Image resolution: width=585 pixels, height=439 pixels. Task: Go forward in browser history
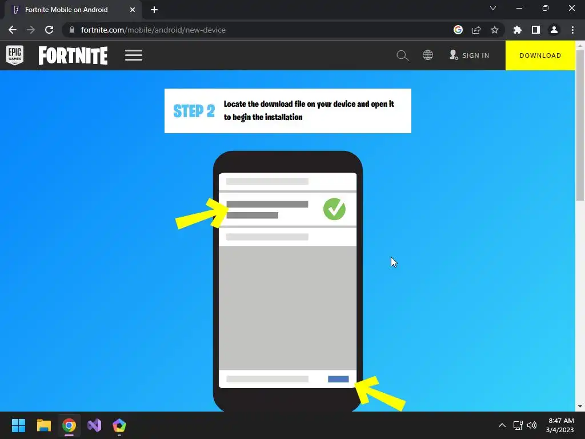click(x=31, y=30)
